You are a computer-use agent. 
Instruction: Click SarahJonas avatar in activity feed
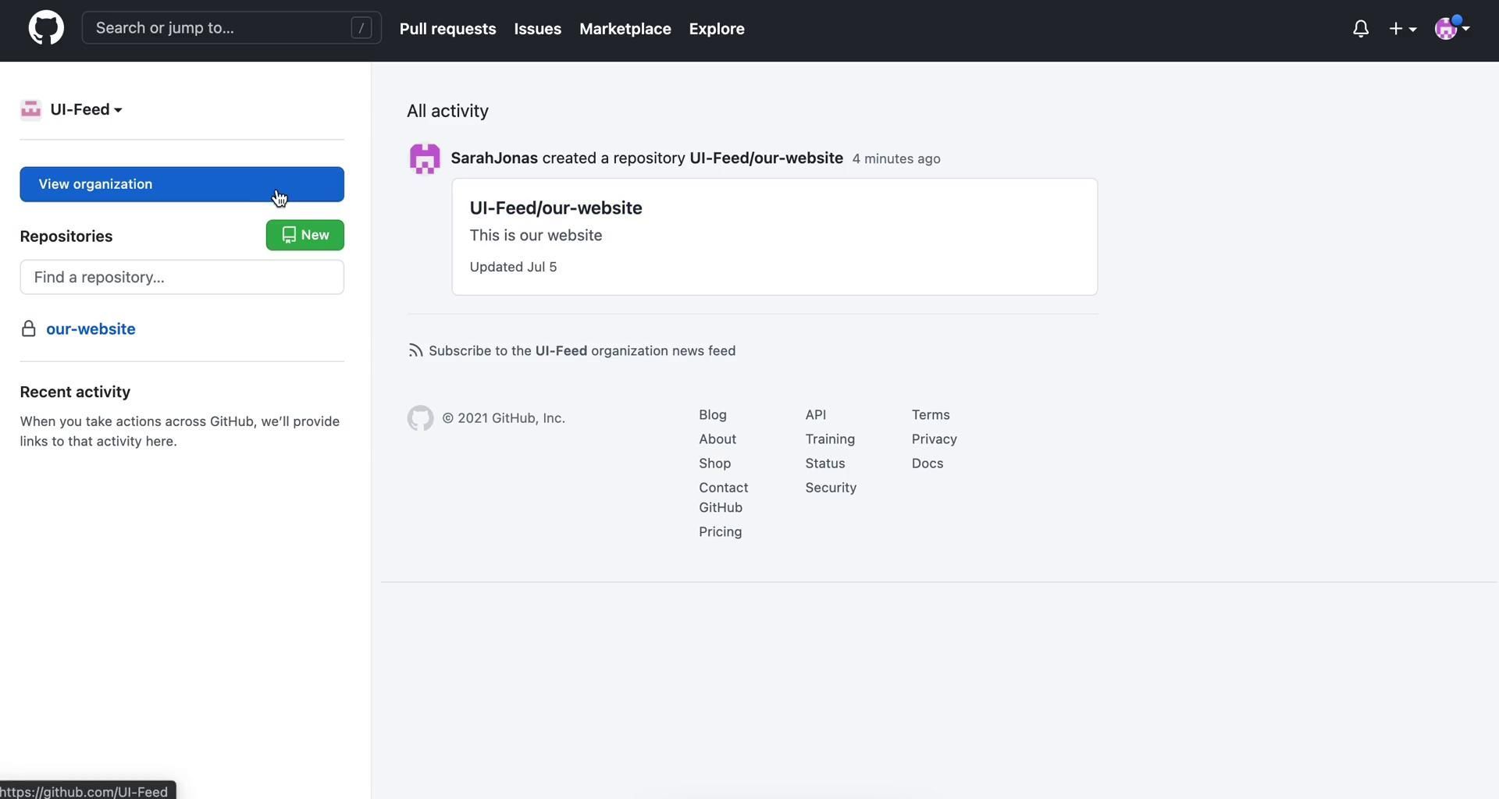[x=425, y=158]
